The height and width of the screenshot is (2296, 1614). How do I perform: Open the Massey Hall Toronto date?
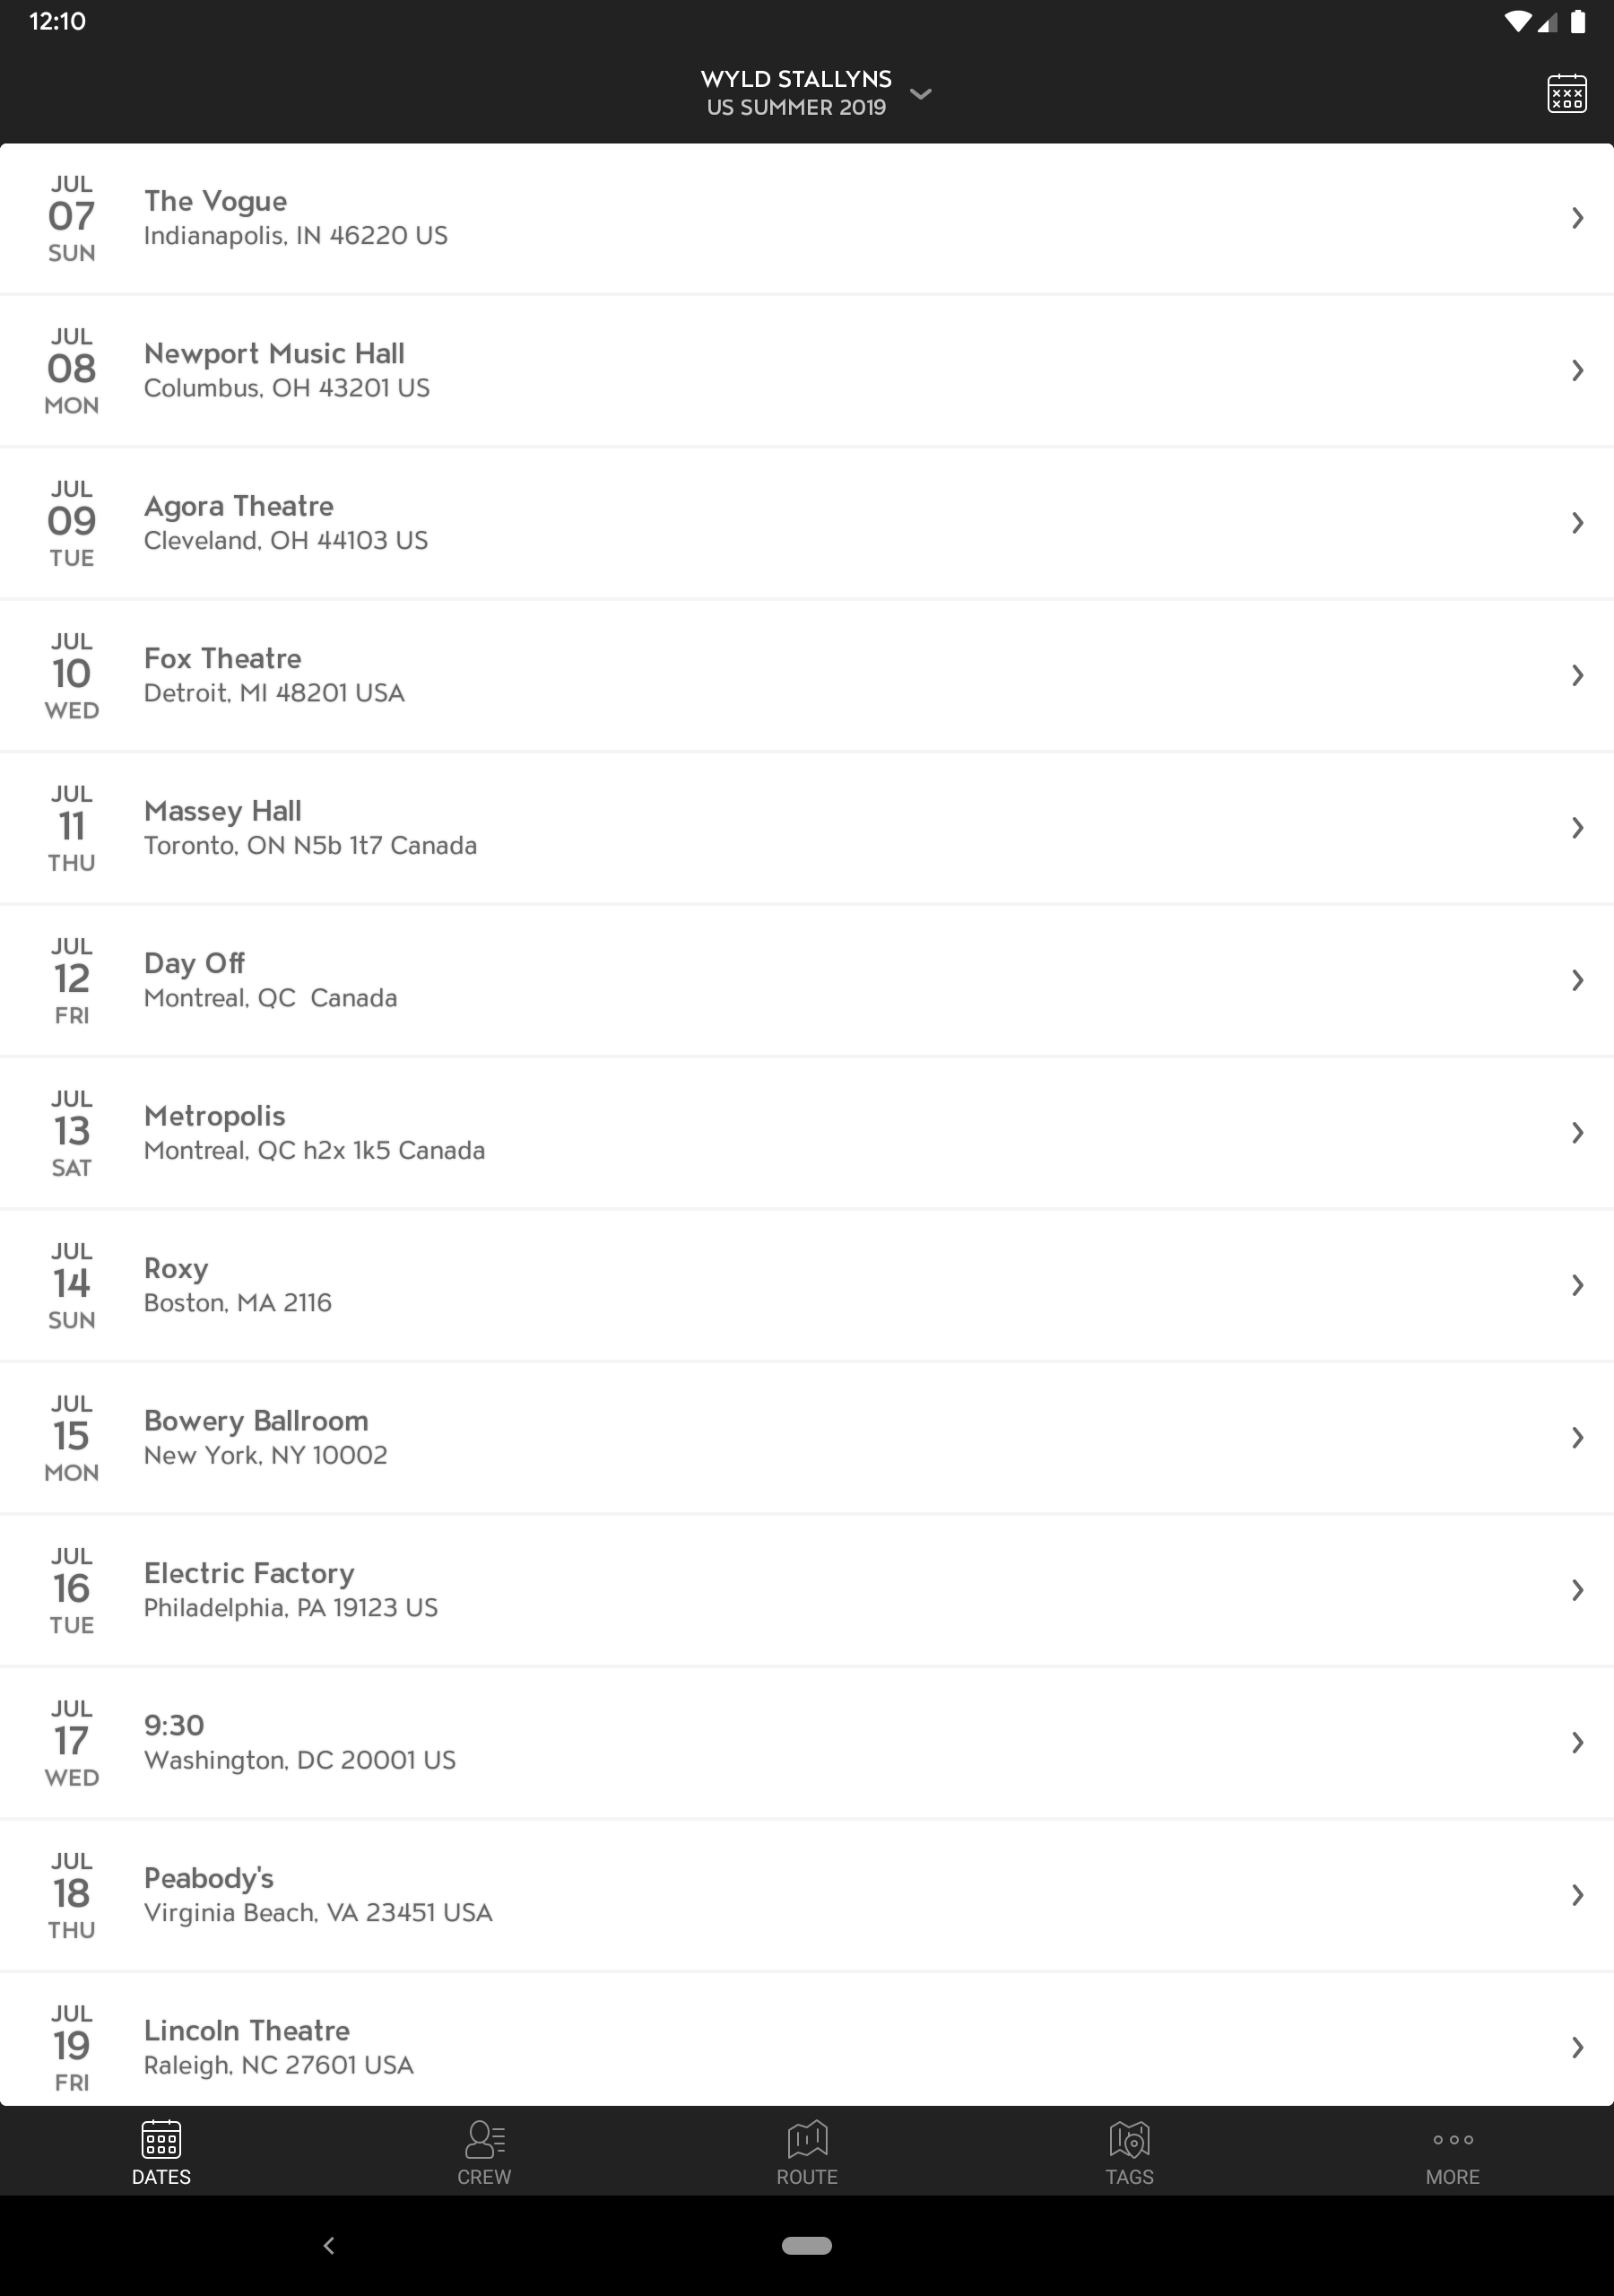point(807,828)
